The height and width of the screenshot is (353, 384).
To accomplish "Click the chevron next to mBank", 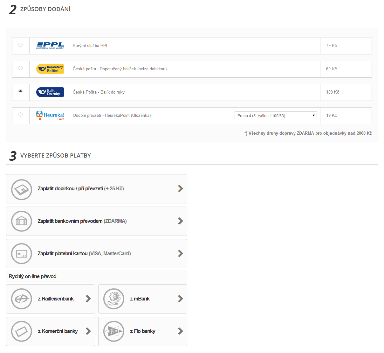I will point(181,299).
